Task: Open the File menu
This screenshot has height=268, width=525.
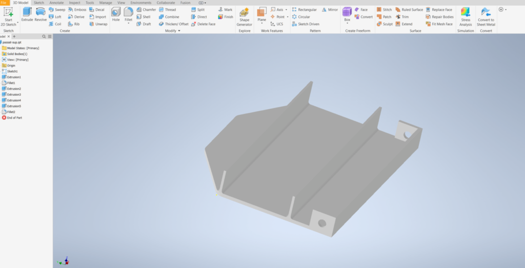Action: click(4, 3)
